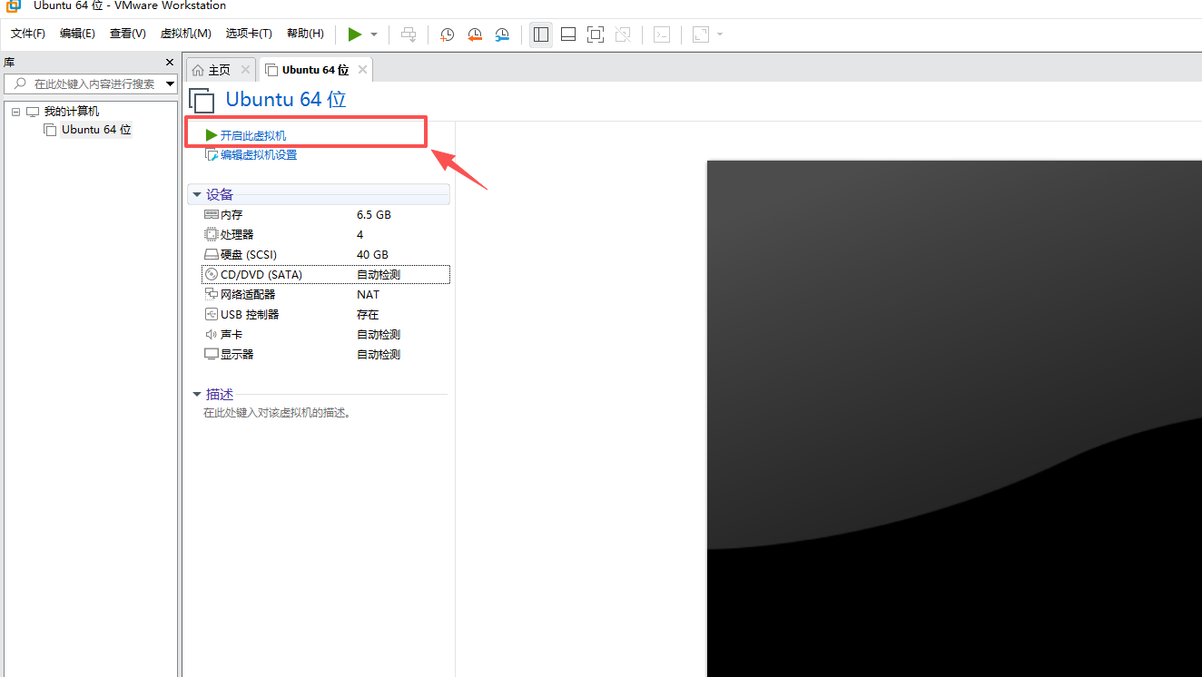1202x677 pixels.
Task: Click the CD/DVD (SATA) disc icon
Action: [x=212, y=275]
